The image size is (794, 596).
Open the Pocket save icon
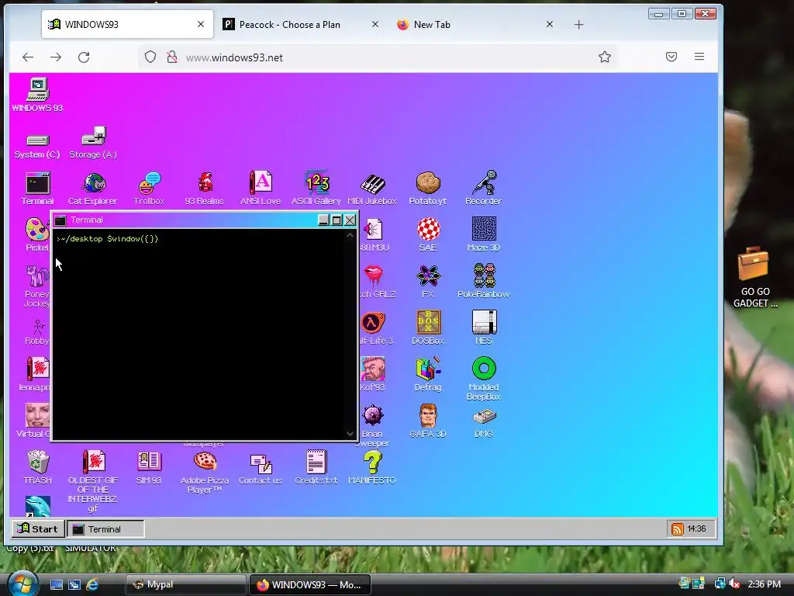[x=671, y=57]
